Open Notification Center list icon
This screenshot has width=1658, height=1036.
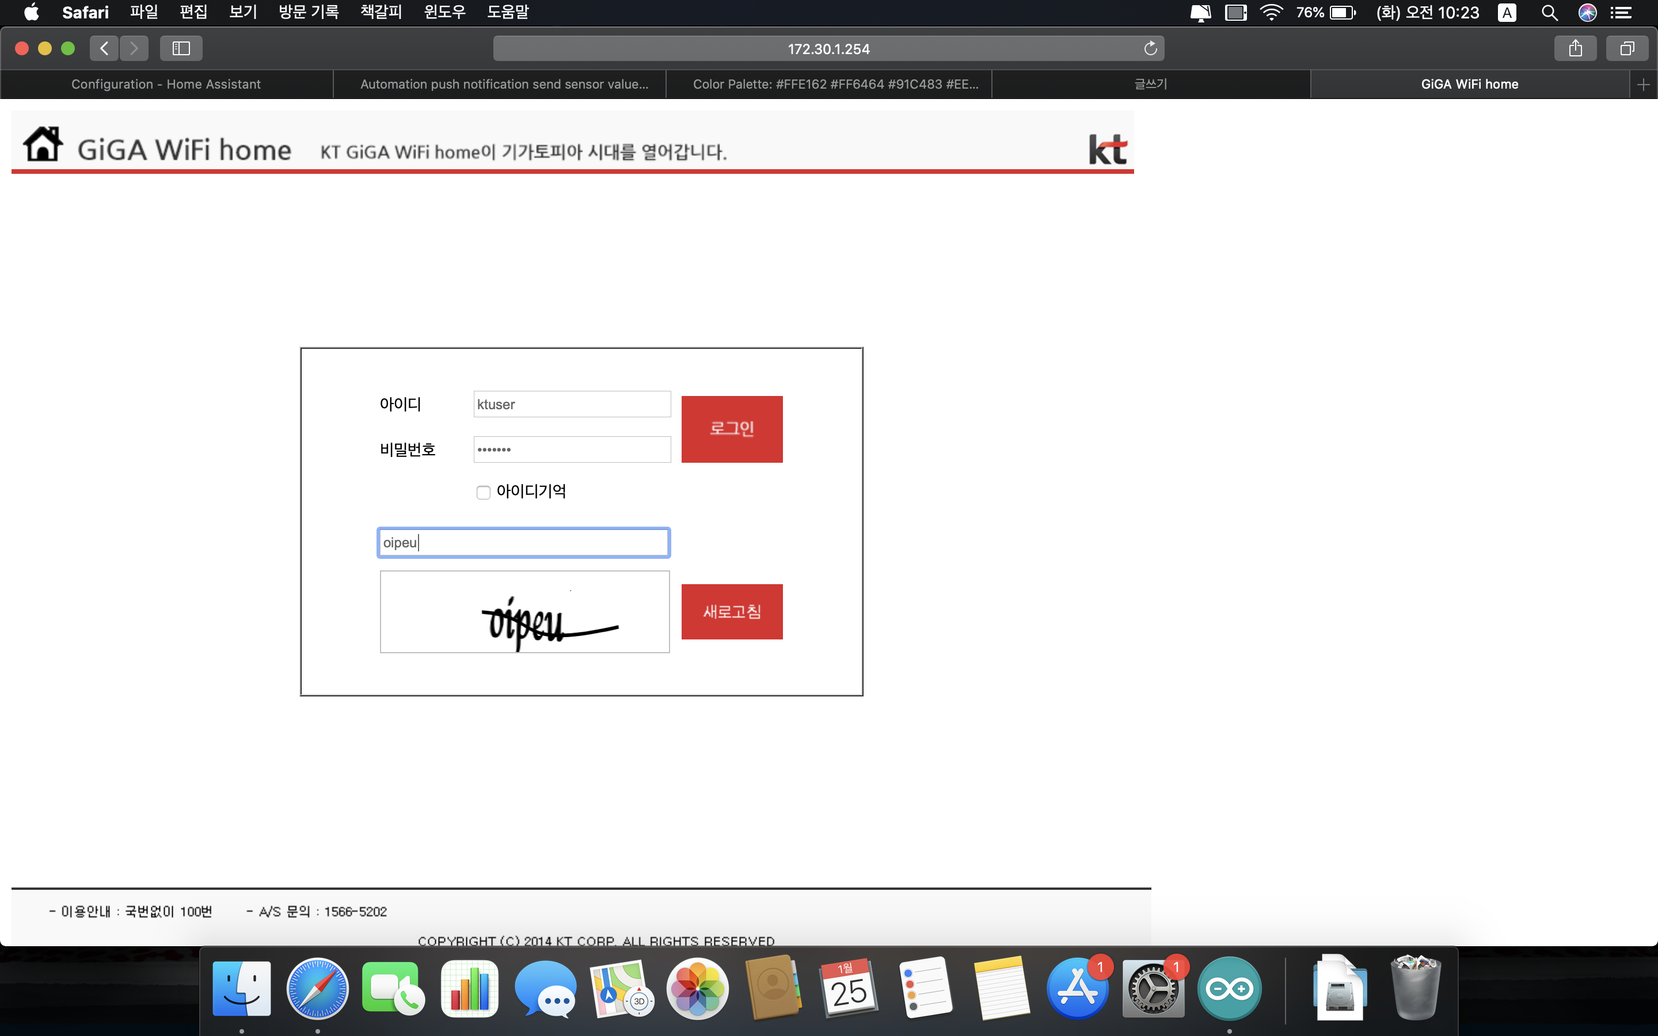tap(1621, 12)
